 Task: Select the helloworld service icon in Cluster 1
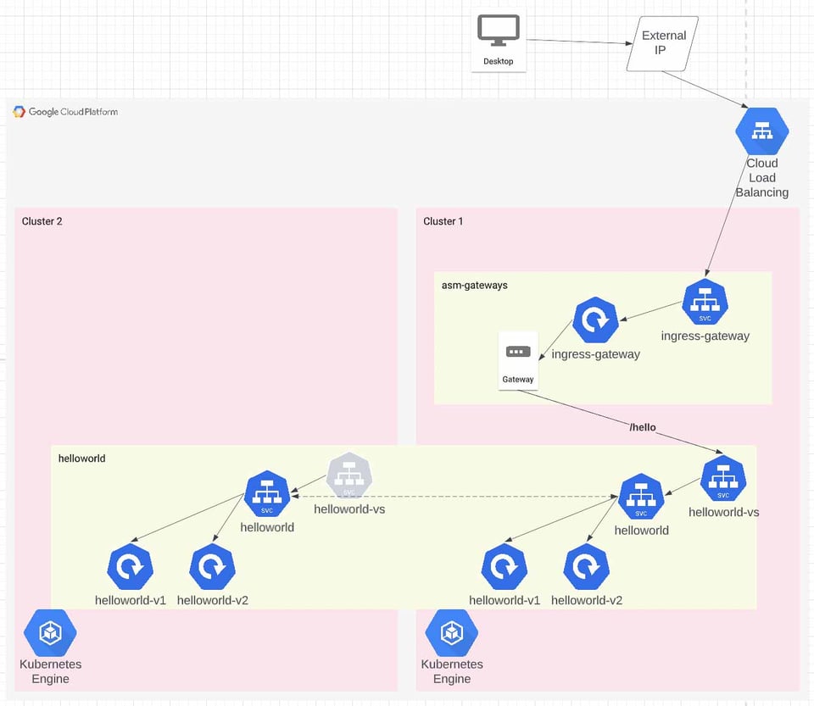pyautogui.click(x=641, y=497)
